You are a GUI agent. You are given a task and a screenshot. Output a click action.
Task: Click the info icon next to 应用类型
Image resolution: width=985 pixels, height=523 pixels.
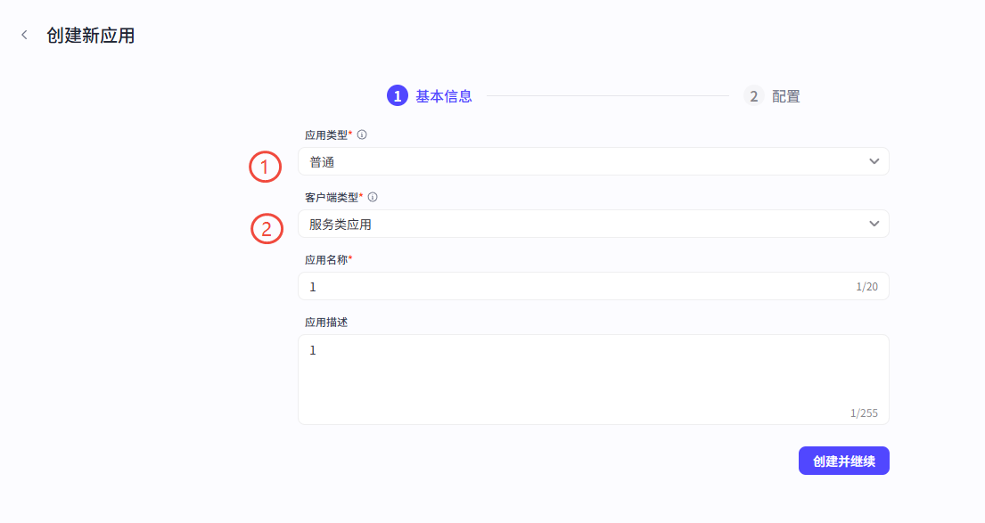tap(362, 135)
